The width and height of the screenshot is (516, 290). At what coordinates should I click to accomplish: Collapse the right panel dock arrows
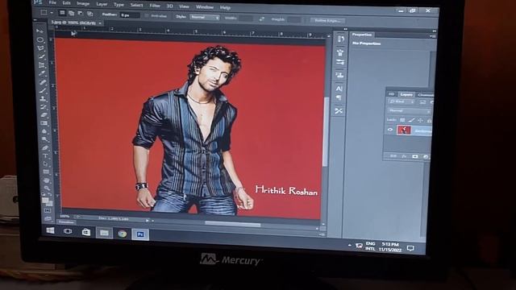pyautogui.click(x=435, y=31)
